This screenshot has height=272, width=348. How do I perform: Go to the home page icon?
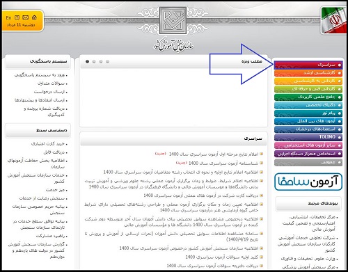34,17
